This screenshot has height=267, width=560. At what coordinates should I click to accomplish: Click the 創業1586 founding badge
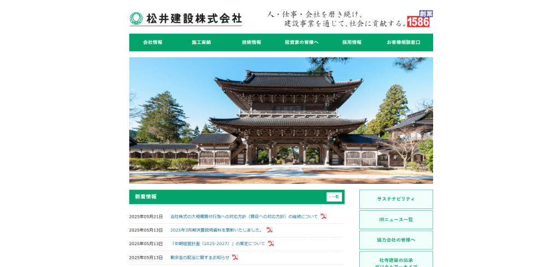419,19
